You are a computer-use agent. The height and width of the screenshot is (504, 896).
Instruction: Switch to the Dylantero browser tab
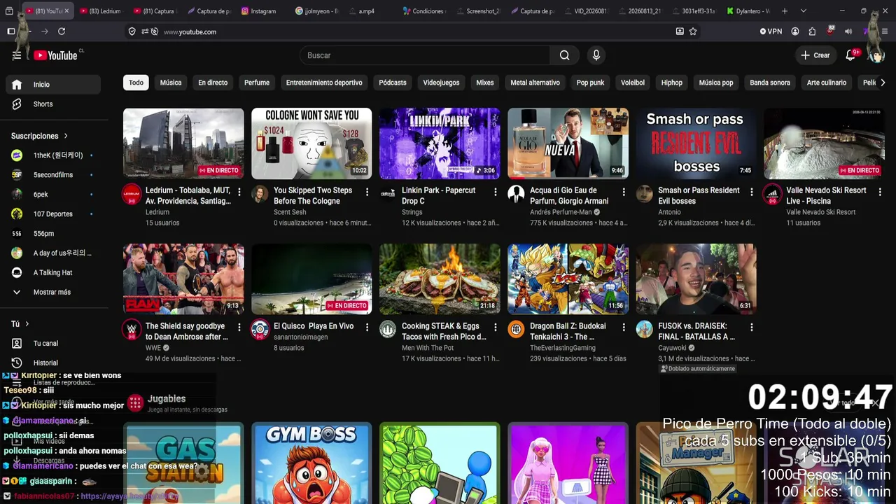748,11
